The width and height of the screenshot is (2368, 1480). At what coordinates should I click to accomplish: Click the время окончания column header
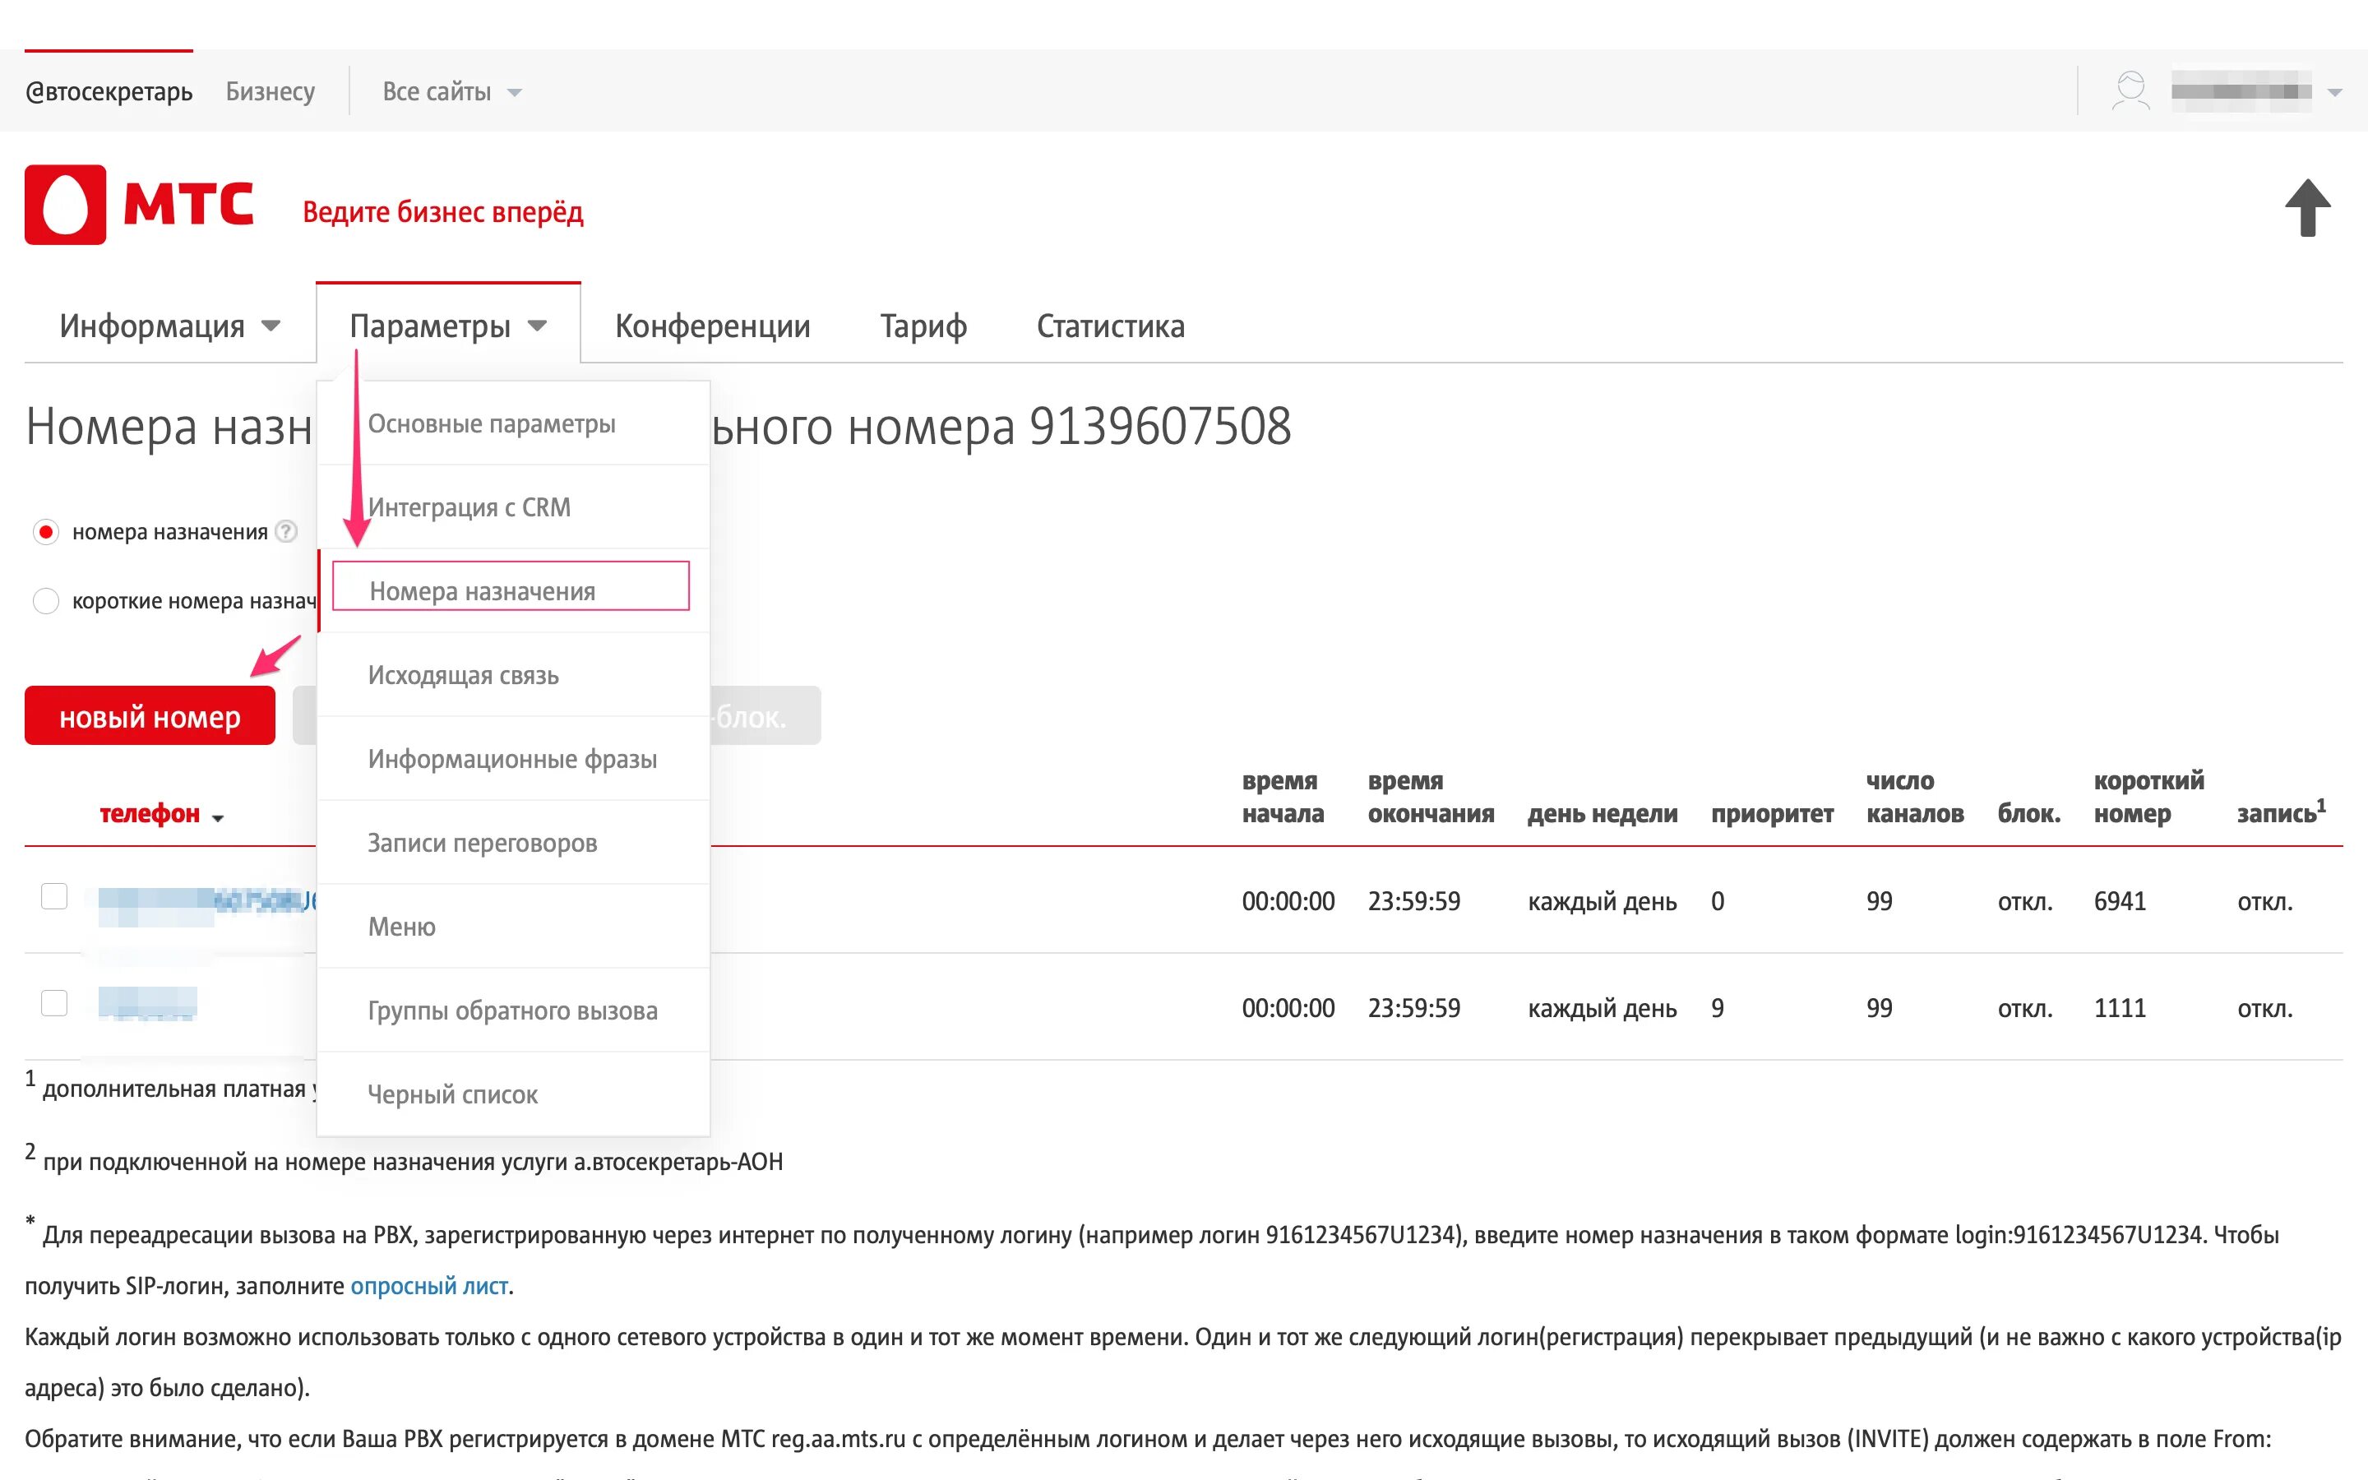pyautogui.click(x=1431, y=797)
